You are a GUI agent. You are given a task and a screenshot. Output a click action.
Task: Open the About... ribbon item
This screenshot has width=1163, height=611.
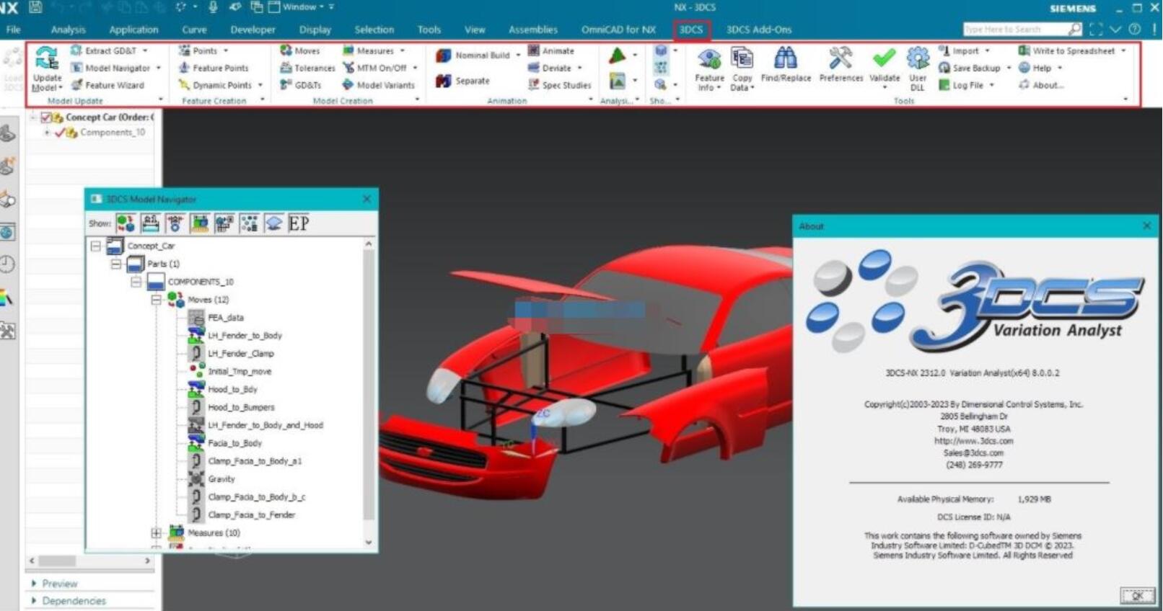[x=1041, y=85]
